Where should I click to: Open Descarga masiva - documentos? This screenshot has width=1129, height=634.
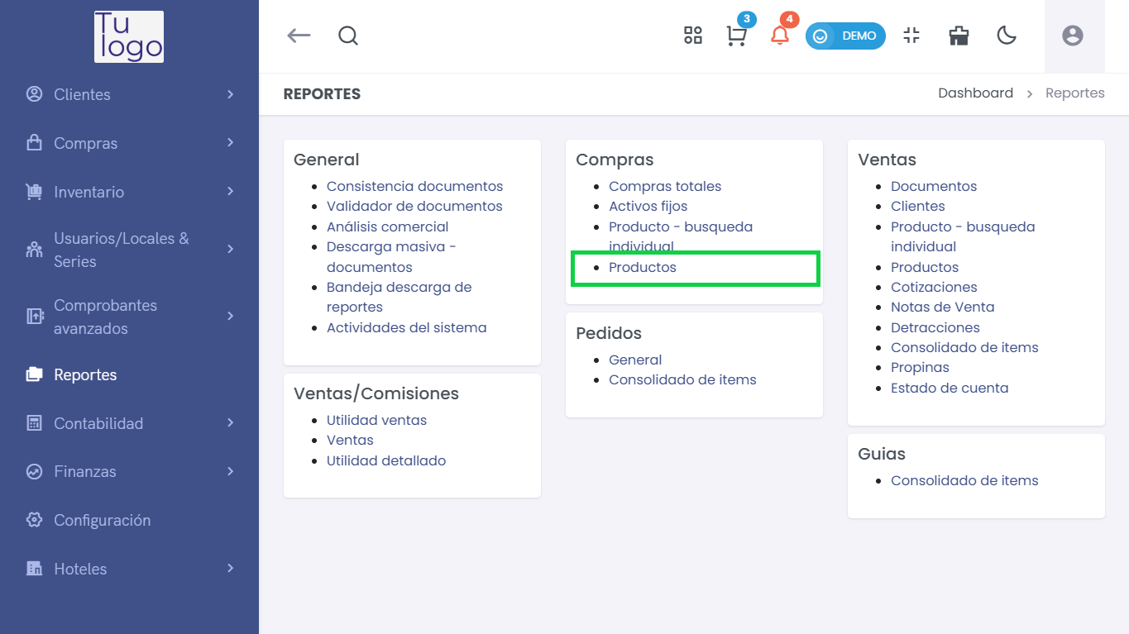(391, 256)
